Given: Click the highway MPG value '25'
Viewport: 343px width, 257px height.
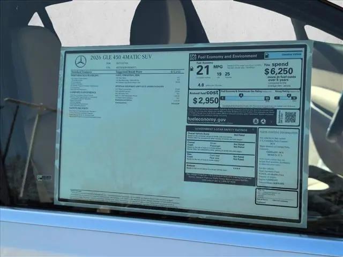Looking at the screenshot, I should (227, 74).
